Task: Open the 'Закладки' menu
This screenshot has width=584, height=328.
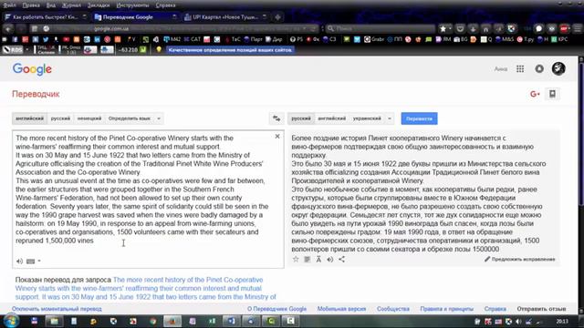Action: pyautogui.click(x=99, y=5)
